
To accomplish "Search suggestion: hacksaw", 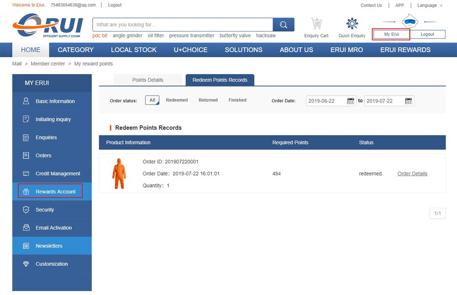I will tap(266, 36).
